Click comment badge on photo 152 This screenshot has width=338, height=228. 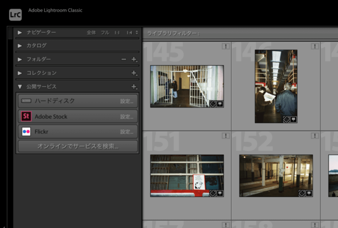309,193
